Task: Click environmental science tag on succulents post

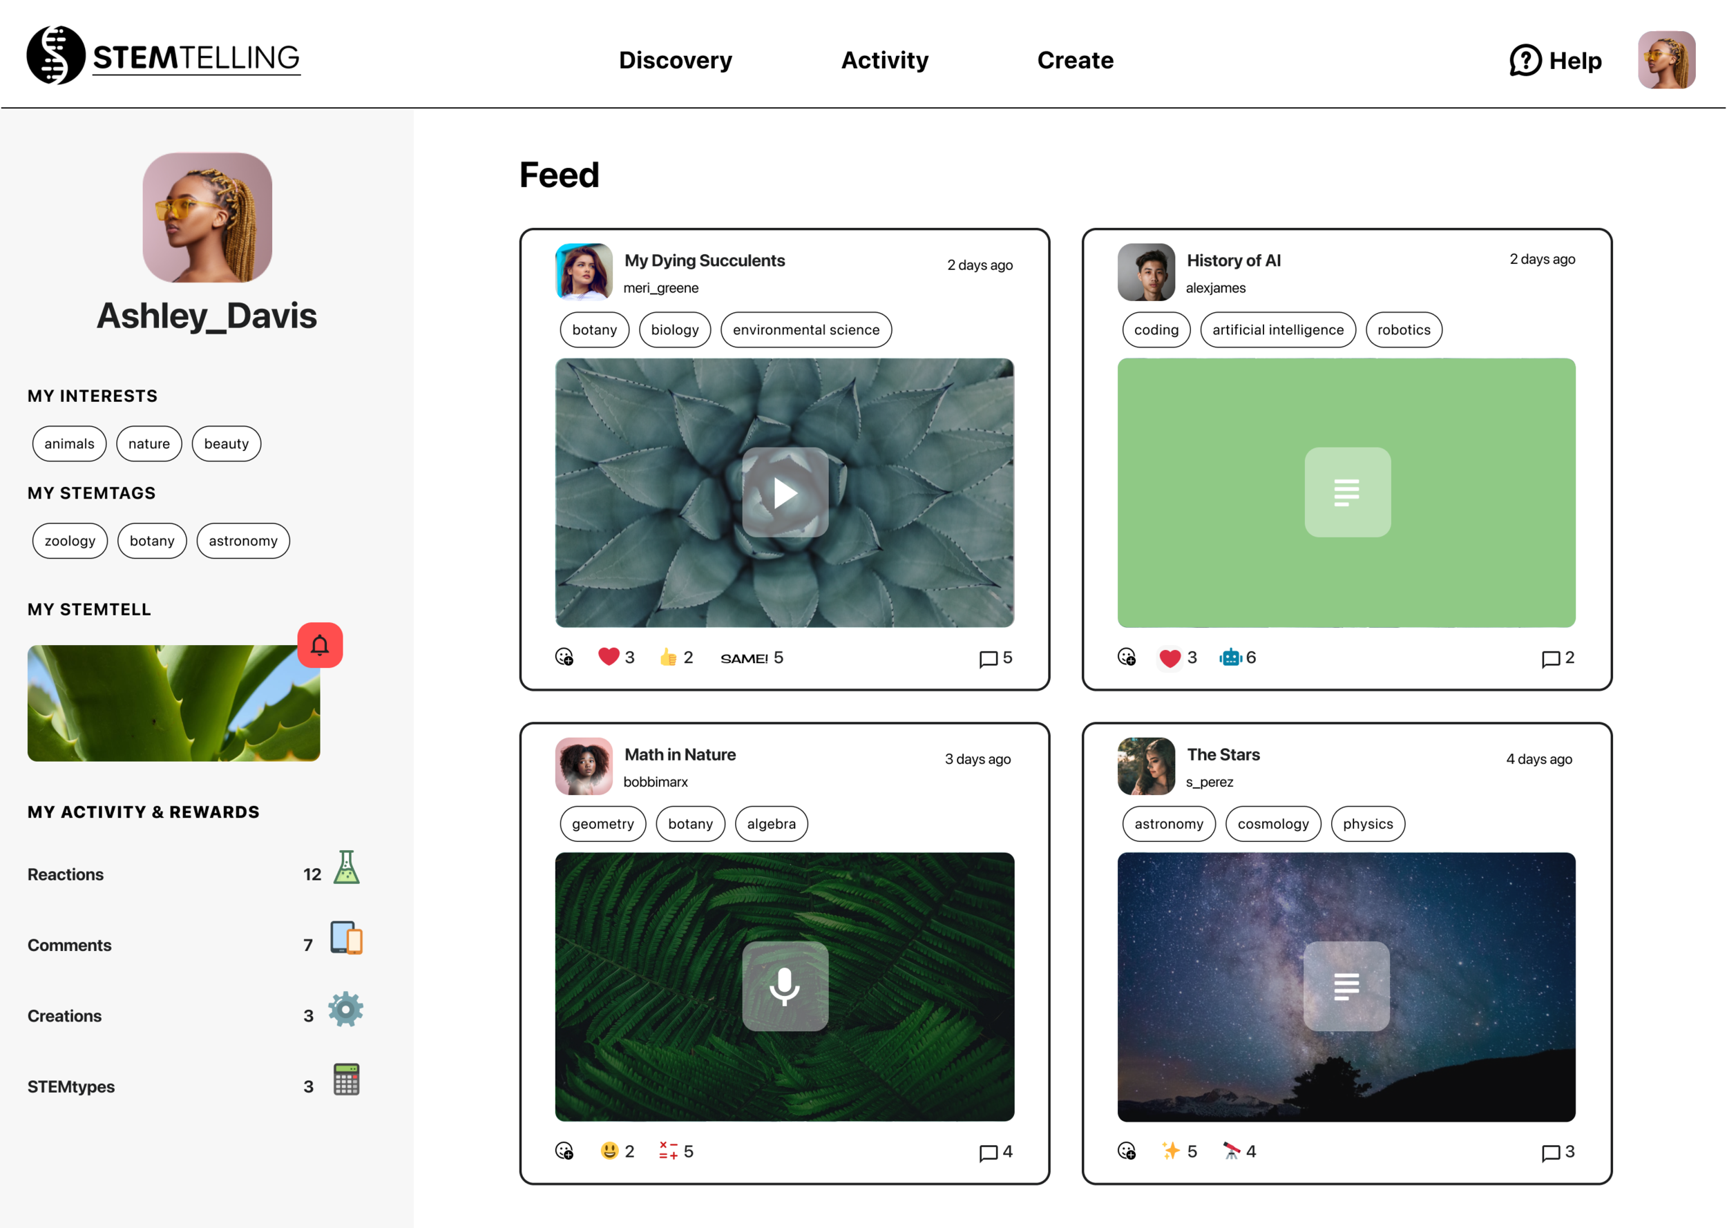Action: 806,329
